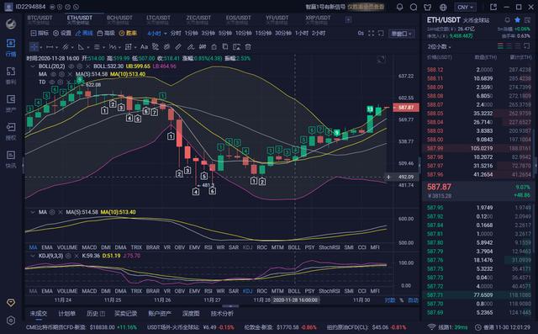
Task: Toggle visibility eye of TD indicator
Action: tap(53, 82)
